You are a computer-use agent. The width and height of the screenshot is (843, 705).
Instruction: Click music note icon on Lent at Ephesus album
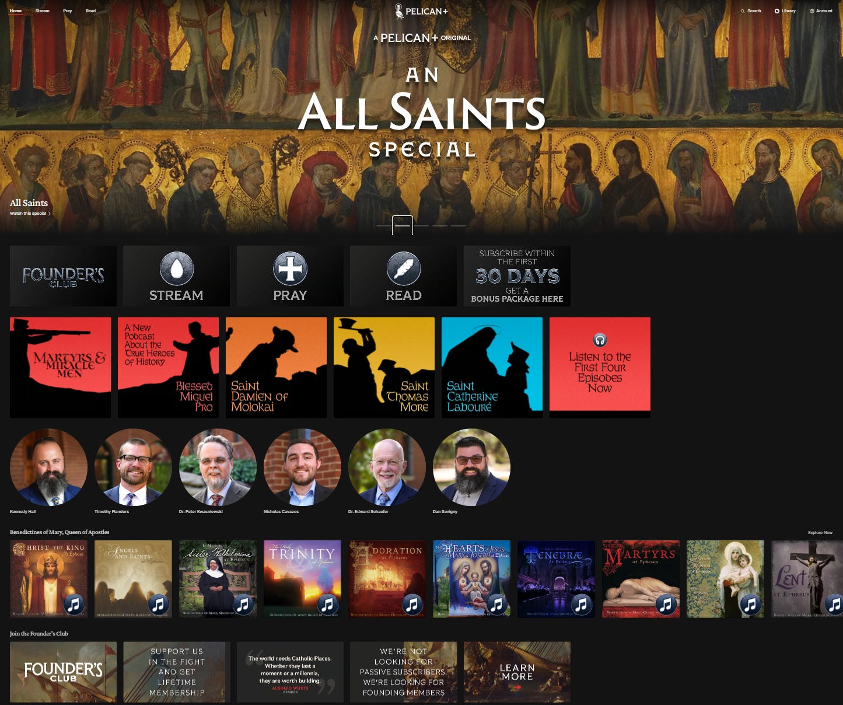(x=834, y=604)
